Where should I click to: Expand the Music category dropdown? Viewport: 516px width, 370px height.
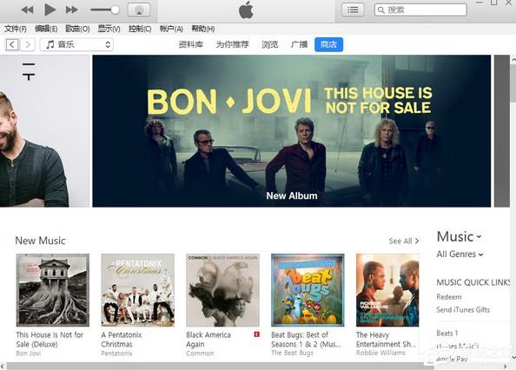[459, 236]
